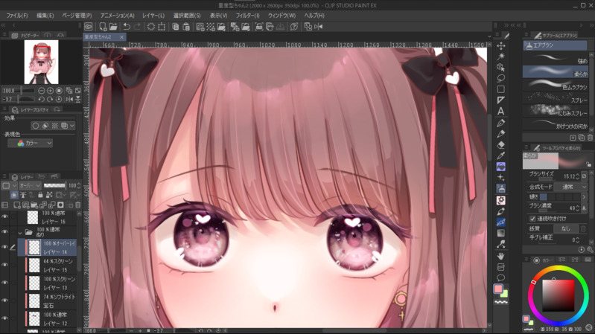
Task: Open the 表現色 カラー dropdown
Action: point(30,143)
